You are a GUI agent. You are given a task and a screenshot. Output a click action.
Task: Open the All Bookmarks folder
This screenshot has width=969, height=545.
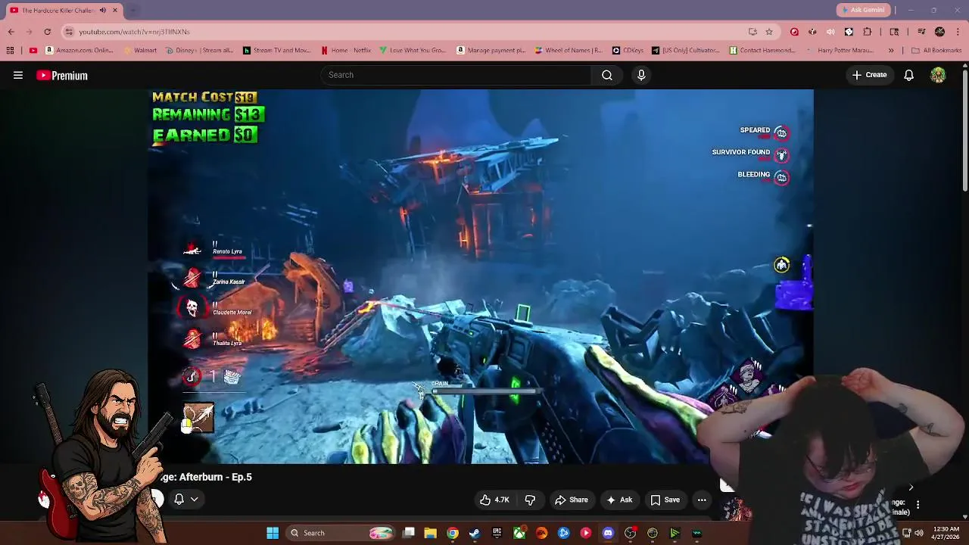click(936, 51)
